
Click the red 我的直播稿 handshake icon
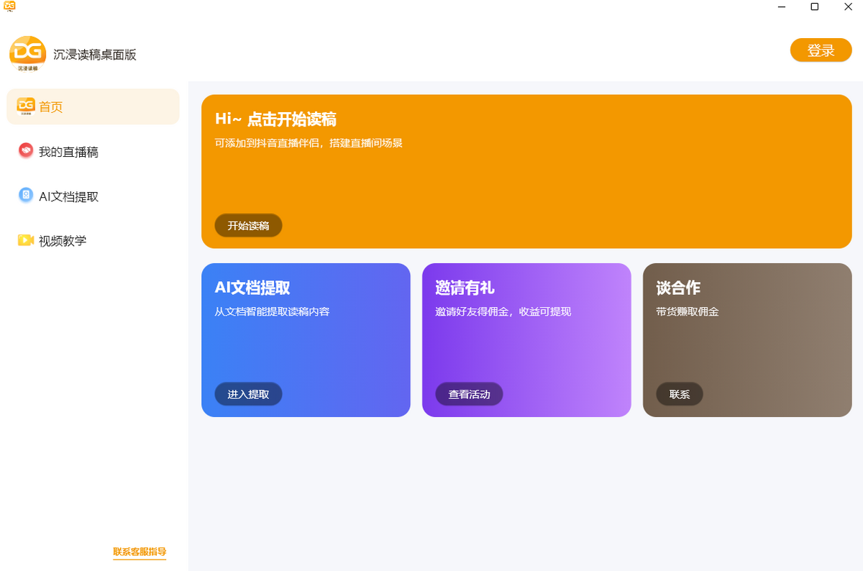click(x=26, y=150)
